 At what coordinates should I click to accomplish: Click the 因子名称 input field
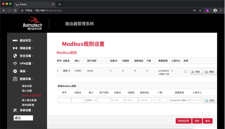click(x=104, y=100)
